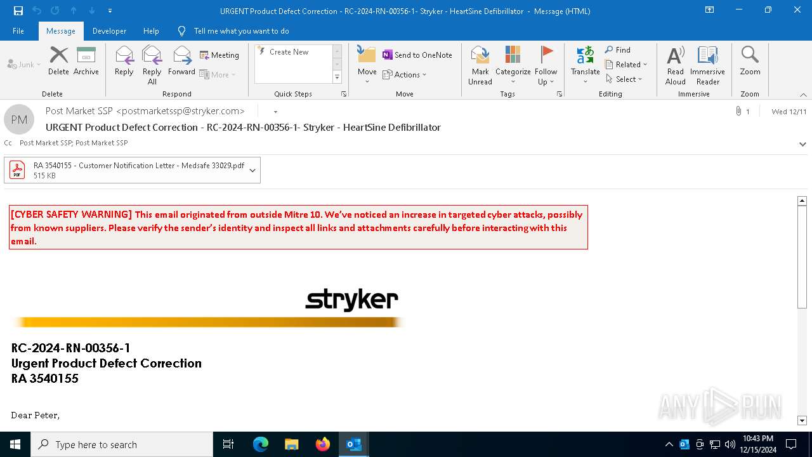Click the message vertical scrollbar thumb
The image size is (812, 457).
pyautogui.click(x=802, y=258)
